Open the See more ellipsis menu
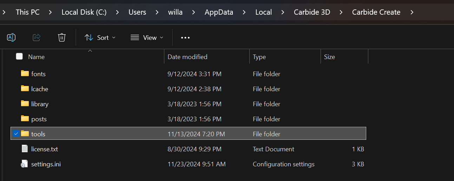The image size is (454, 181). (x=185, y=37)
